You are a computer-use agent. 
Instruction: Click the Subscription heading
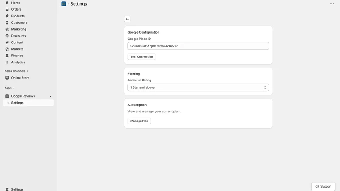point(137,105)
